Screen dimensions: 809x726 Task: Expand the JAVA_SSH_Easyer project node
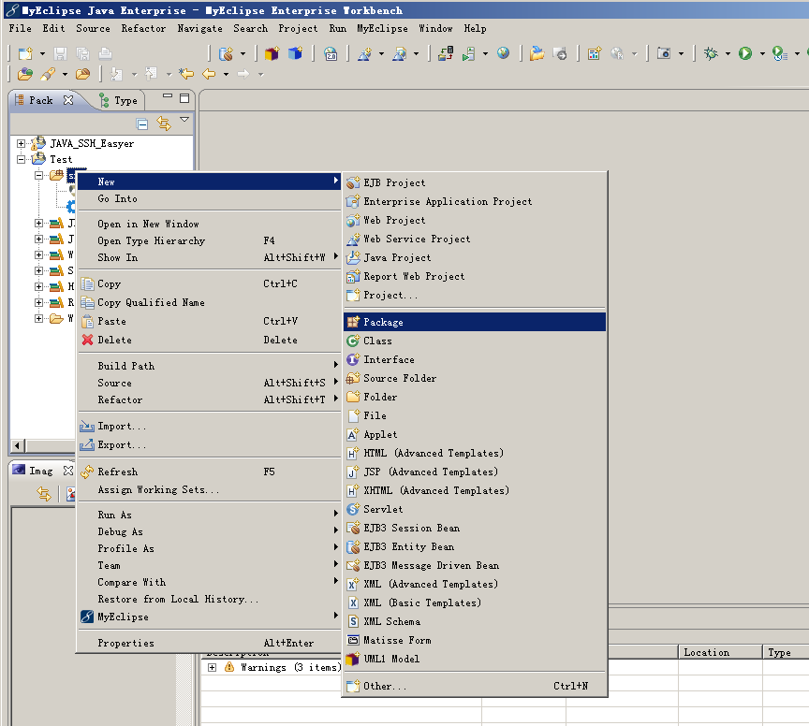[x=22, y=144]
